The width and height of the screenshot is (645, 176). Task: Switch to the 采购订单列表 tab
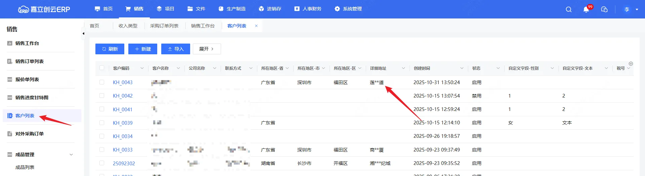164,26
